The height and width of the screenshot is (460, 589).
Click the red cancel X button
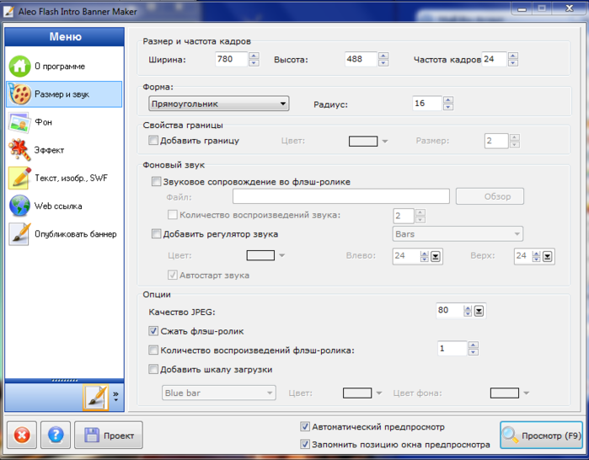click(x=22, y=436)
